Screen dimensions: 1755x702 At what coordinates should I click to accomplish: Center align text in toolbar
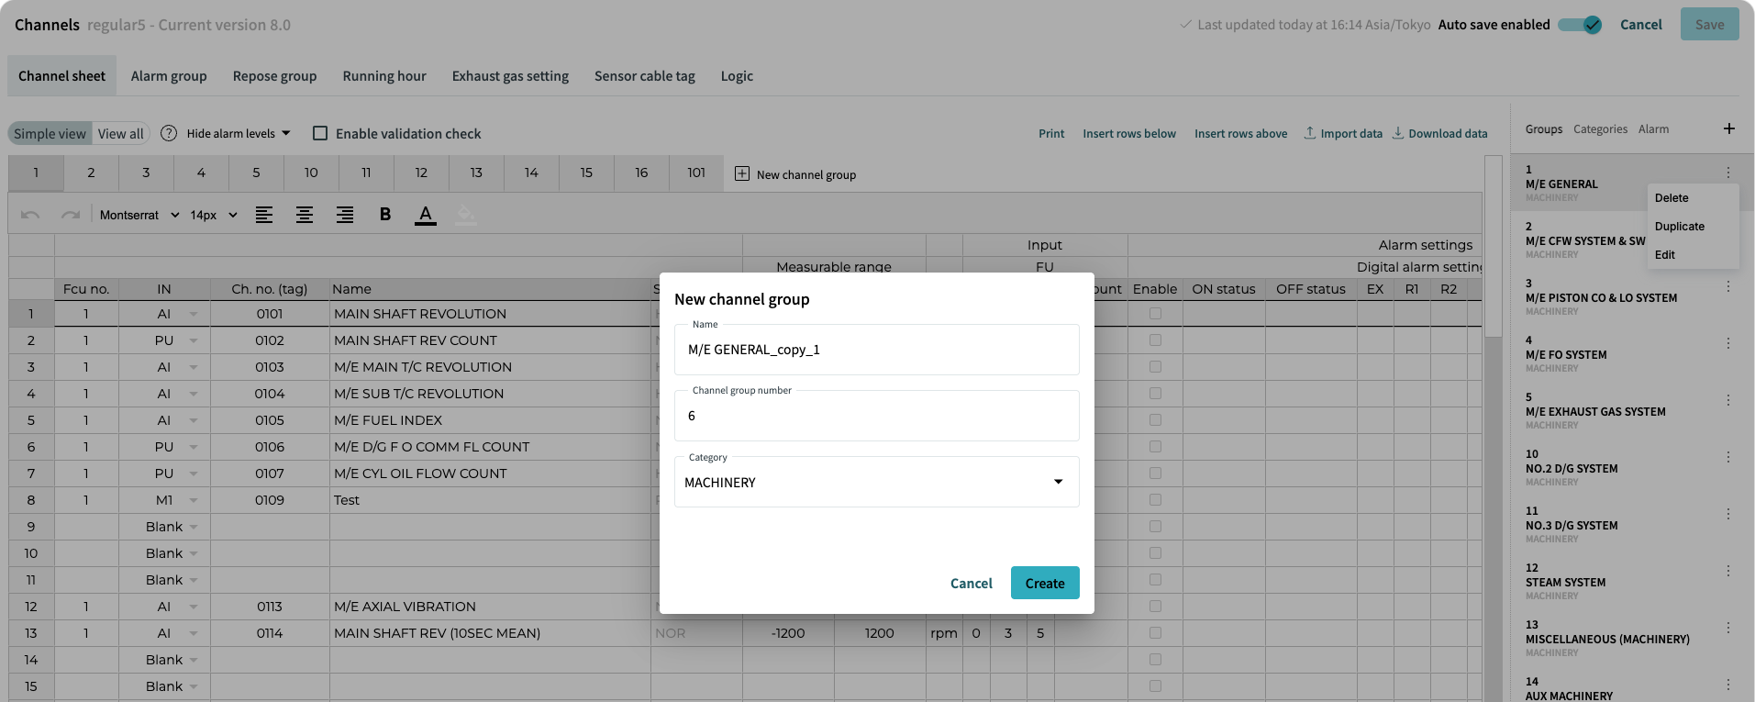pos(305,215)
